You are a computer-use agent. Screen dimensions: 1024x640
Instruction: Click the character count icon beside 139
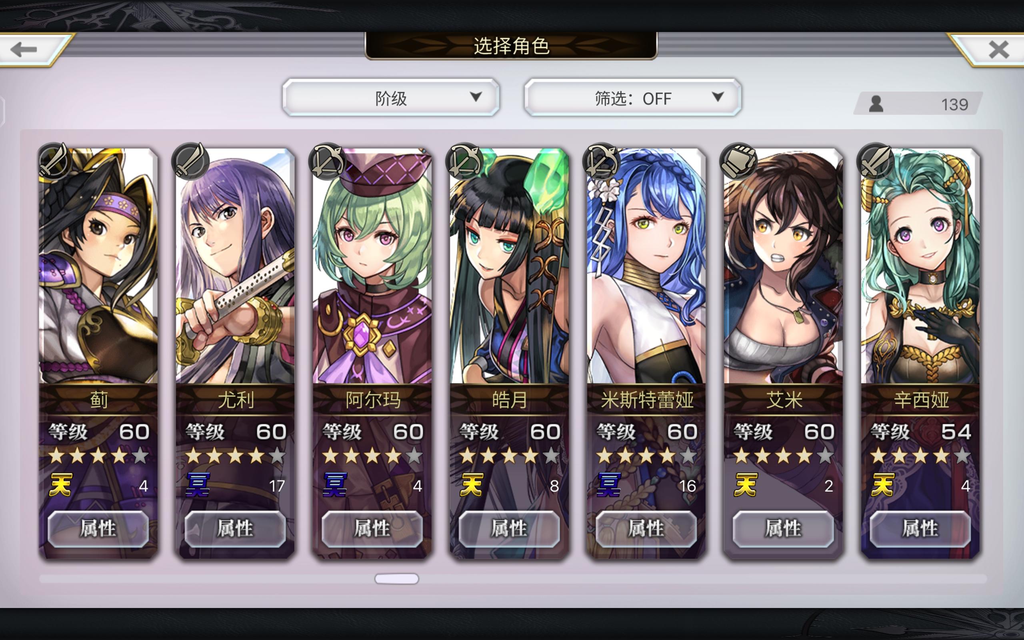point(876,104)
